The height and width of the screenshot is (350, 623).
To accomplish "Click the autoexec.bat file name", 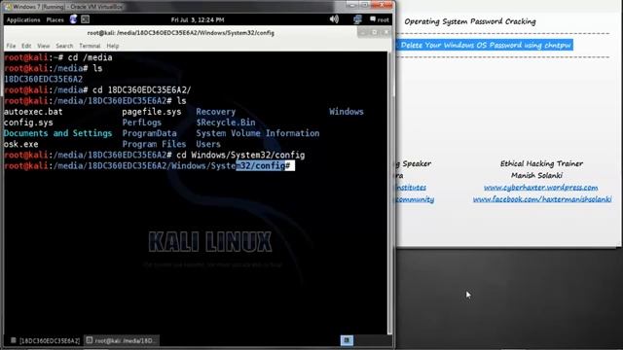I will [x=33, y=112].
